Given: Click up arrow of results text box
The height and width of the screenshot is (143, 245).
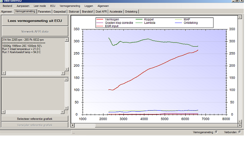Looking at the screenshot, I should (x=67, y=40).
